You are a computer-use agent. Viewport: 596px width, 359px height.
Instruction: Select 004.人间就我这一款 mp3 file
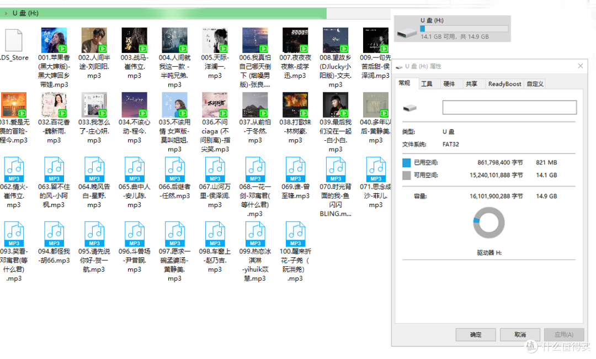point(174,40)
